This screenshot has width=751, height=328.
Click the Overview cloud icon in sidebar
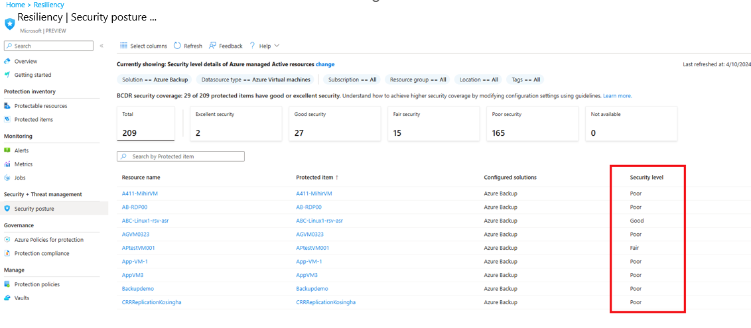pyautogui.click(x=7, y=61)
